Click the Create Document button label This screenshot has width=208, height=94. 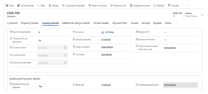click(x=142, y=5)
